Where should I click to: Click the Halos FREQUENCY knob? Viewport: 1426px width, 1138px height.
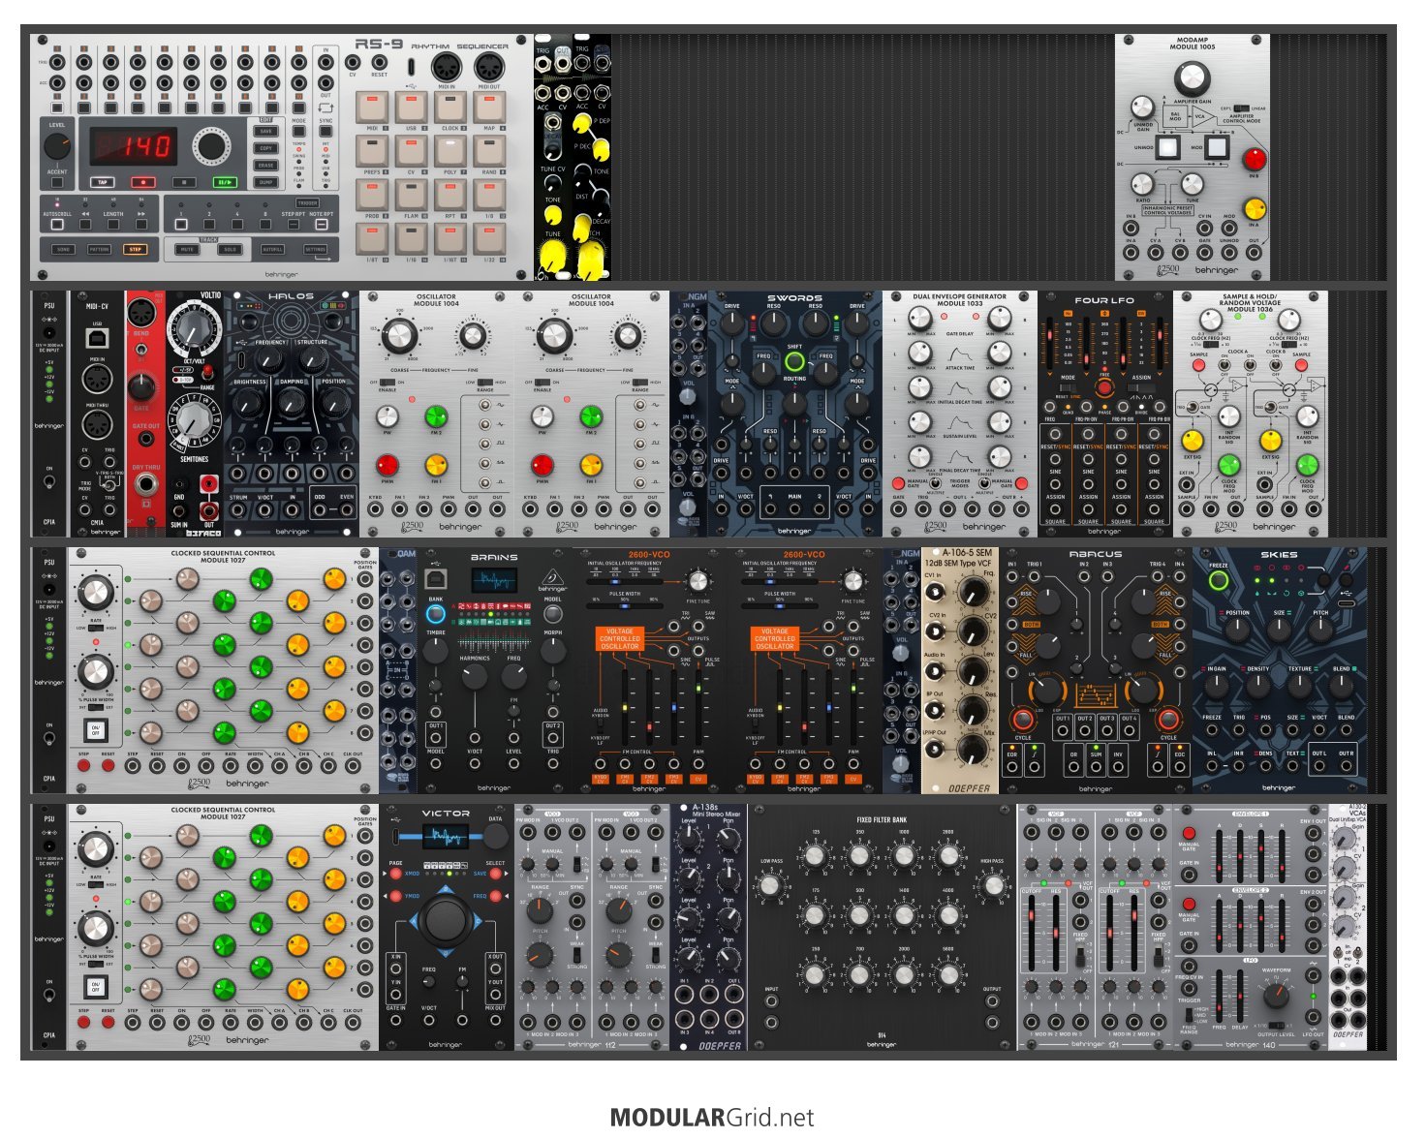269,359
